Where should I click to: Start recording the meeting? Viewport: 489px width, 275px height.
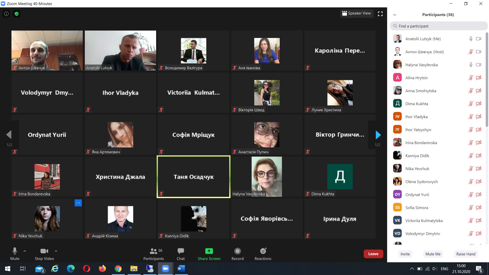tap(237, 254)
